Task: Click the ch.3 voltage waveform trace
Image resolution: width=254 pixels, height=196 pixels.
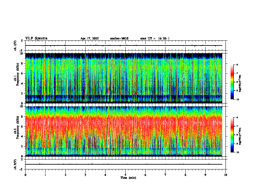Action: pyautogui.click(x=124, y=164)
